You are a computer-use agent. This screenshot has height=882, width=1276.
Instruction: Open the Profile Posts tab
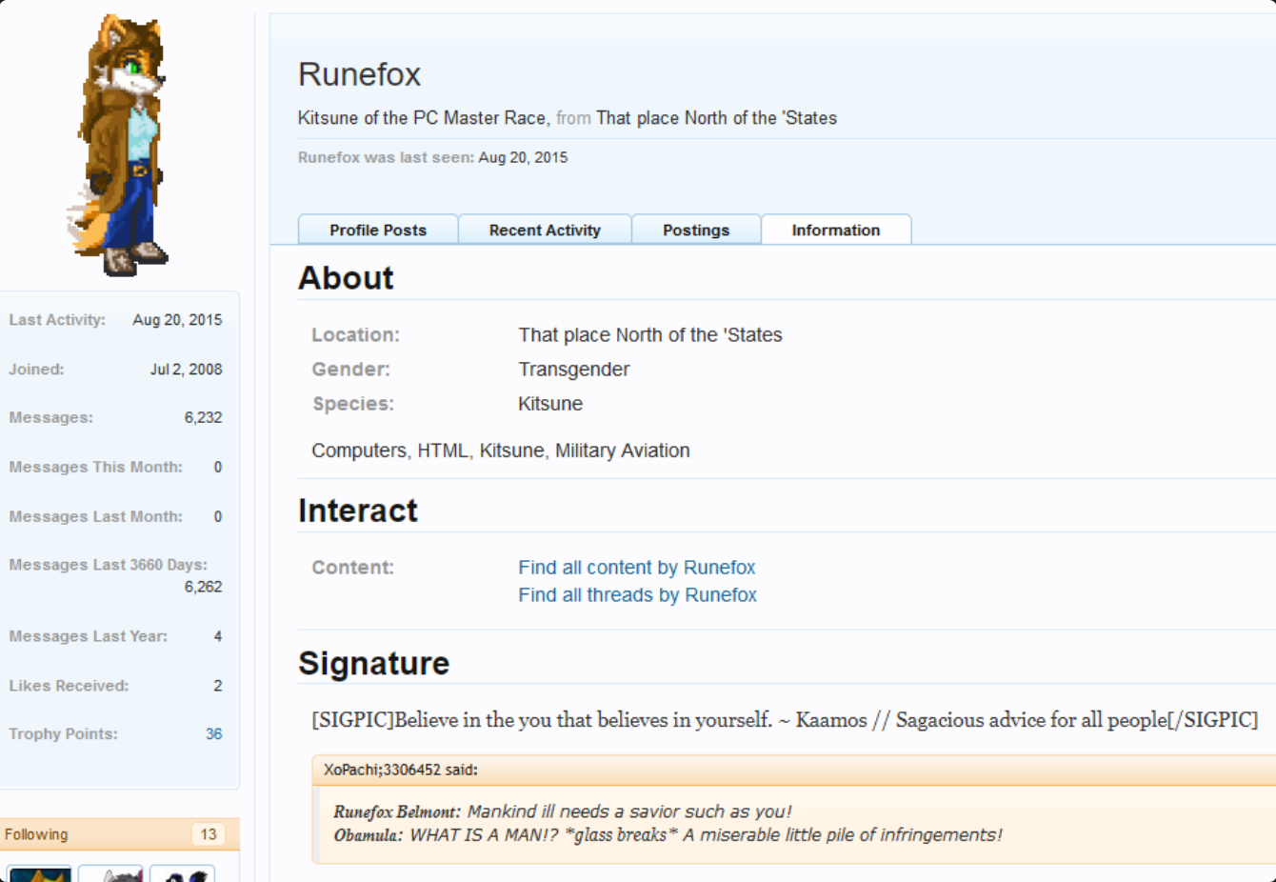coord(378,230)
